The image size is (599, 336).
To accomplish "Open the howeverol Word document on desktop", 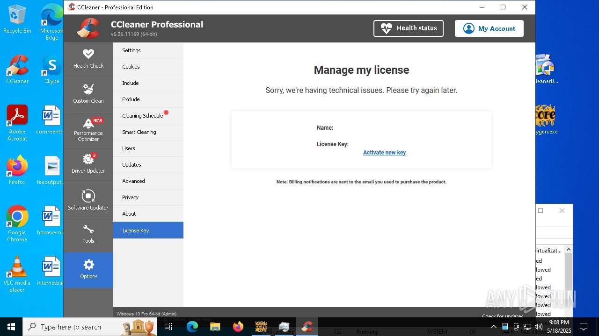I will (x=51, y=221).
